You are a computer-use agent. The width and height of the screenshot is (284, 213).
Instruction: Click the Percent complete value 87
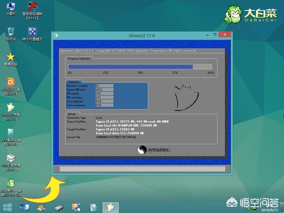105,86
